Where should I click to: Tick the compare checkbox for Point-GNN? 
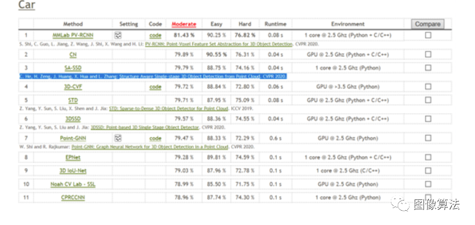[428, 138]
